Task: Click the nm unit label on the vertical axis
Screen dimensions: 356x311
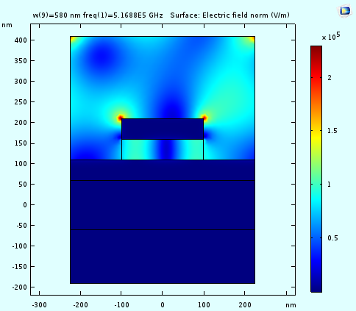Action: [x=7, y=25]
